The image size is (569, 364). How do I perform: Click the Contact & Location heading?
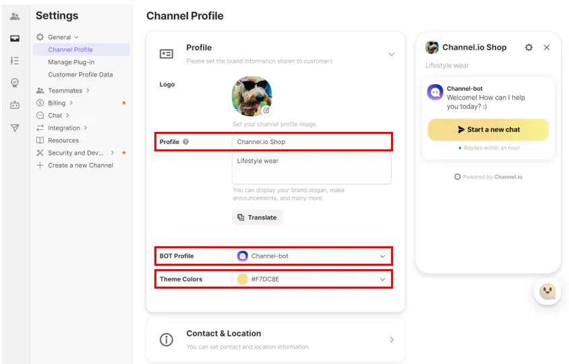[224, 333]
